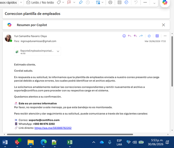Open the volume speaker tray icon
The image size is (174, 148).
click(x=135, y=142)
